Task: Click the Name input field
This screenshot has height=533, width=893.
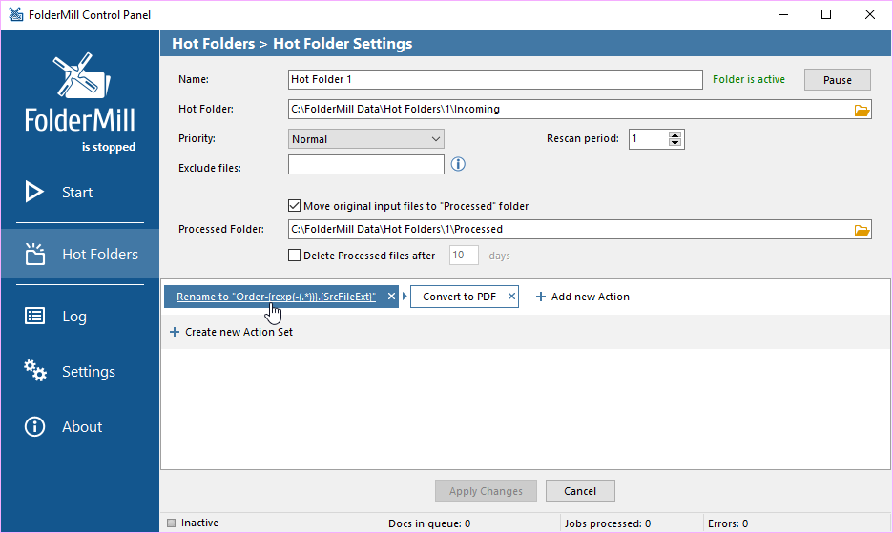Action: (495, 79)
